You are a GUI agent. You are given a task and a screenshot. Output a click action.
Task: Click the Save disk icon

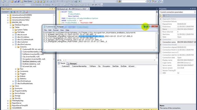[15, 1]
